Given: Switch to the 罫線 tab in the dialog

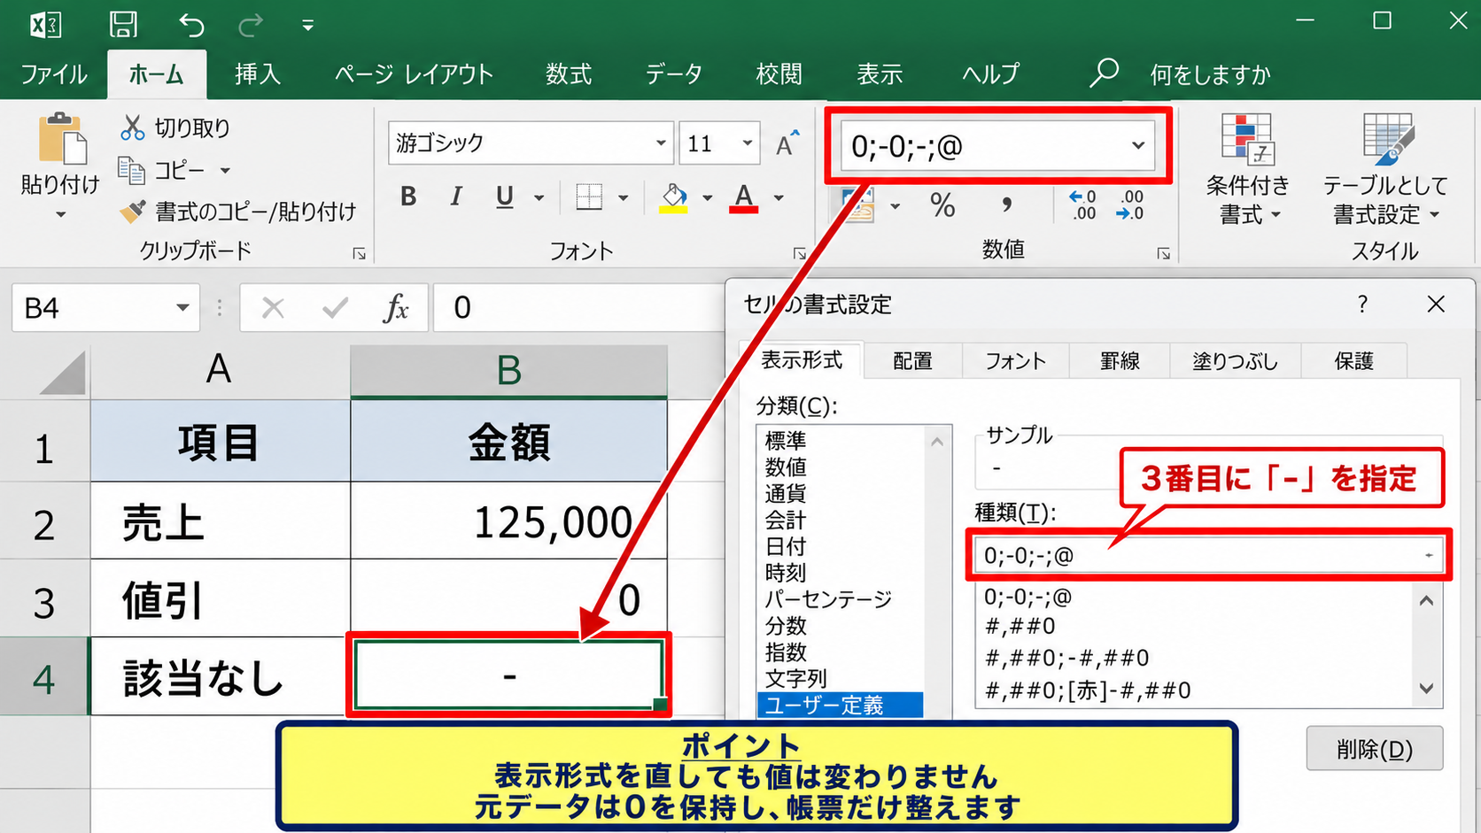Looking at the screenshot, I should click(x=1120, y=361).
